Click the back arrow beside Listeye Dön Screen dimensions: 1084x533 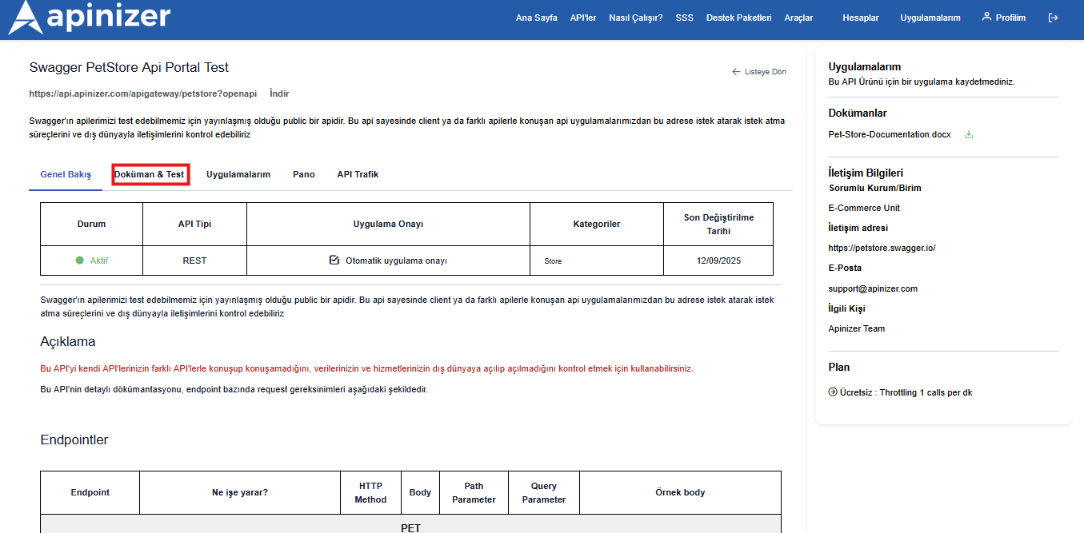736,72
